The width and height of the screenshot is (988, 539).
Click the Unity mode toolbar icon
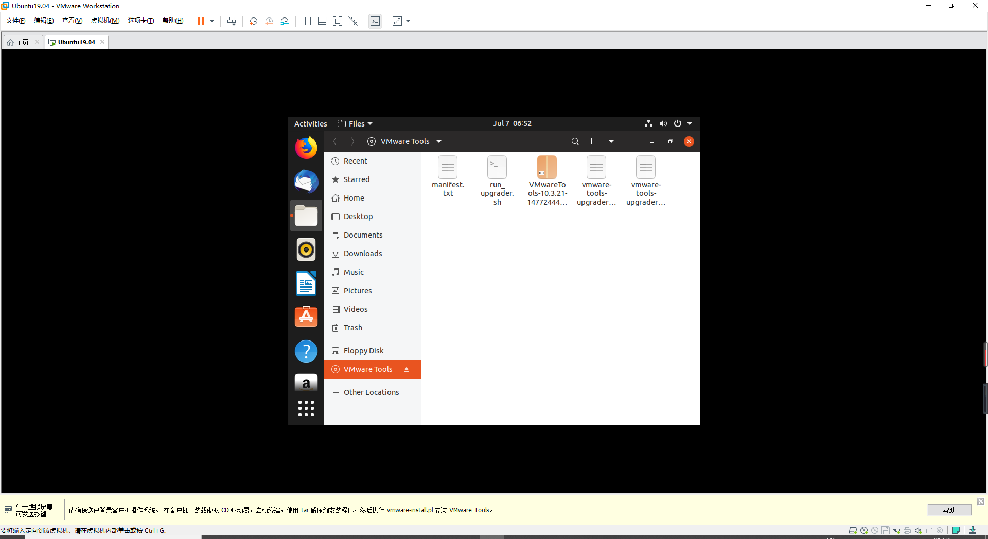tap(353, 21)
